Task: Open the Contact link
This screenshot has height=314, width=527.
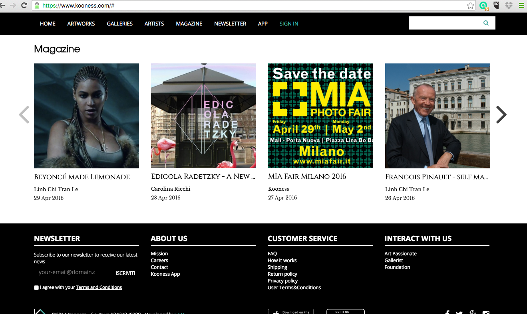Action: 159,267
